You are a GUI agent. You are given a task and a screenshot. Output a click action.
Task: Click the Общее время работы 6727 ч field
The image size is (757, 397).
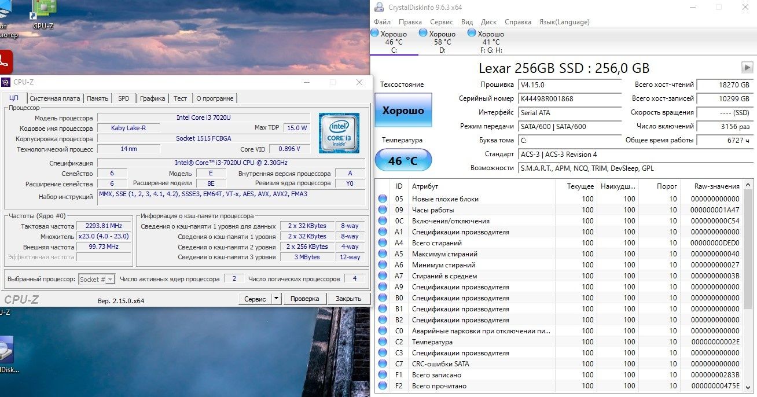(x=724, y=140)
